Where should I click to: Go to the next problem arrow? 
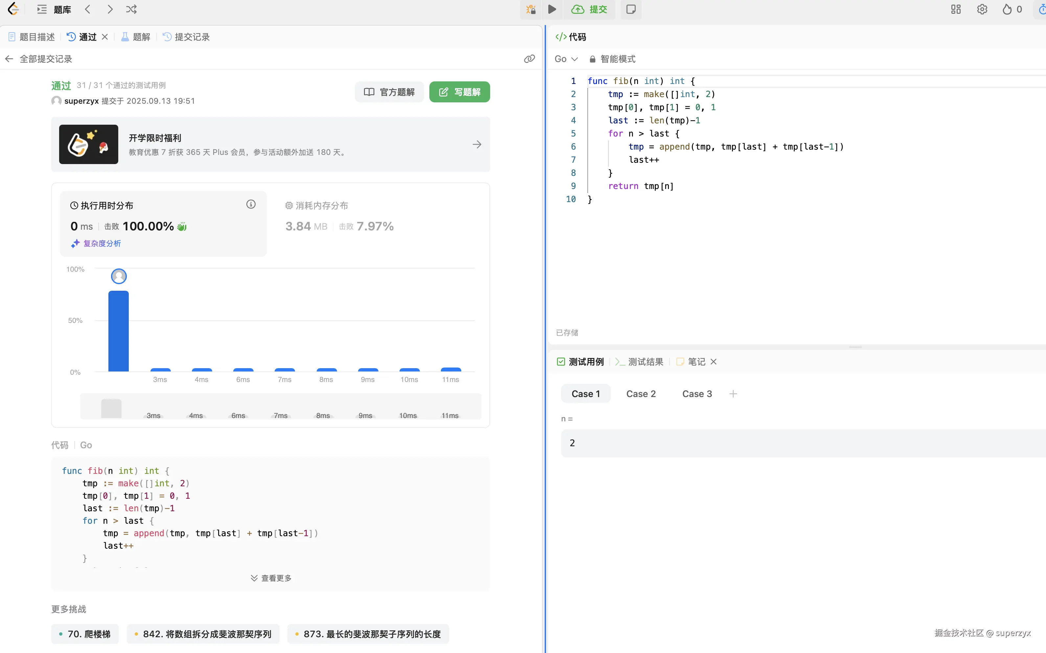pos(110,9)
